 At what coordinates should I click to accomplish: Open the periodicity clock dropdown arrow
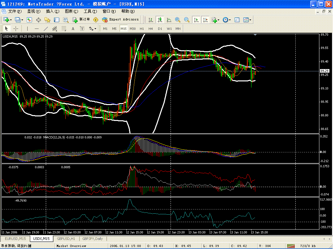click(230, 20)
